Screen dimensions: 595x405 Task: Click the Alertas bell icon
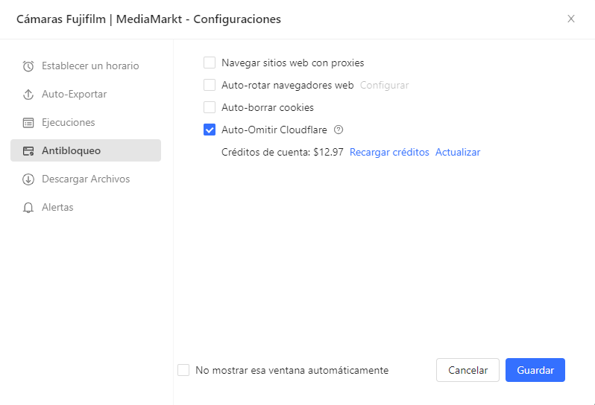click(x=28, y=208)
